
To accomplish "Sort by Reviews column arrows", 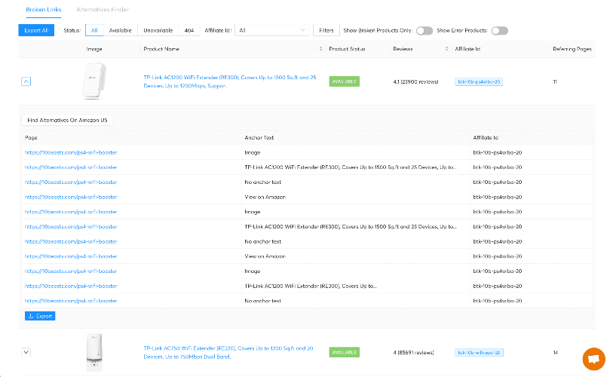I will tap(446, 49).
